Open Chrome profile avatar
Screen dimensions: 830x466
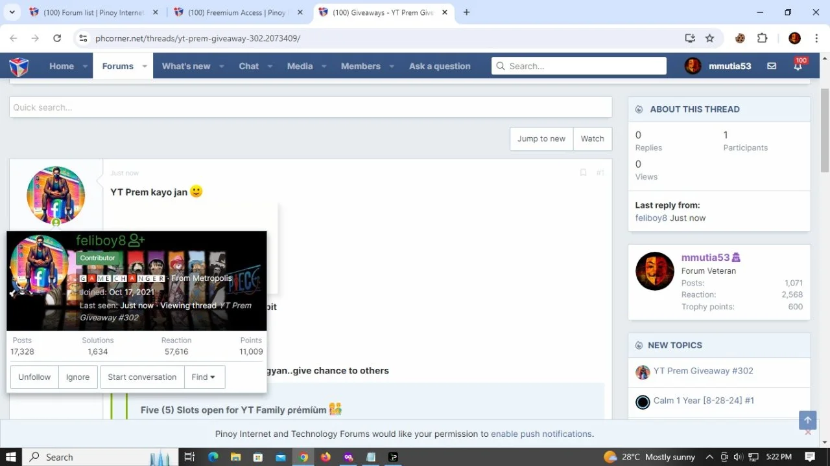tap(794, 38)
